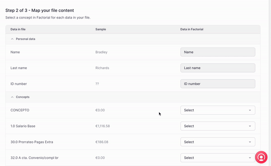Click the Data in Factorial column header
Screen dimensions: 271x166
(x=192, y=29)
